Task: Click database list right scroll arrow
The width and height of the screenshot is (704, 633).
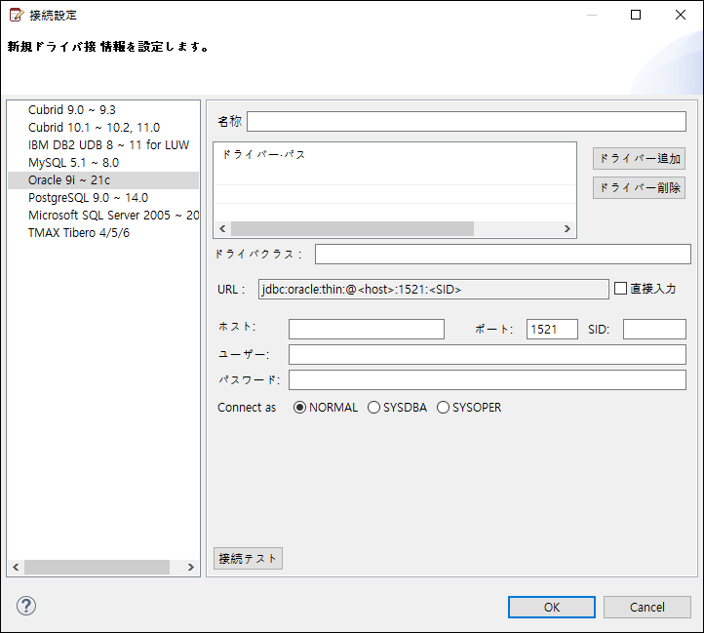Action: click(190, 567)
